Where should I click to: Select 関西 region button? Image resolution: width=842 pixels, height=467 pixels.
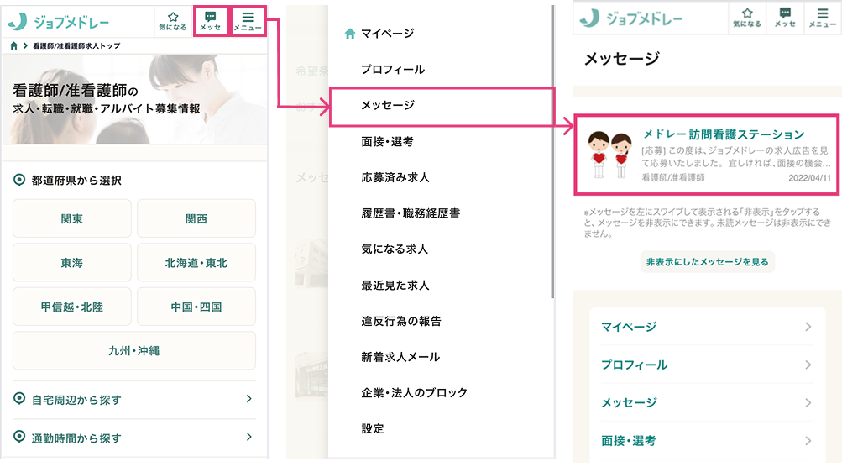pos(196,218)
